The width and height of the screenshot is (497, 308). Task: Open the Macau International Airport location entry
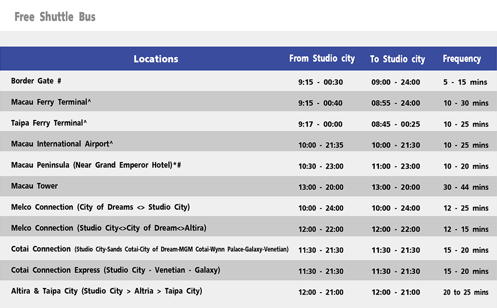[x=62, y=144]
